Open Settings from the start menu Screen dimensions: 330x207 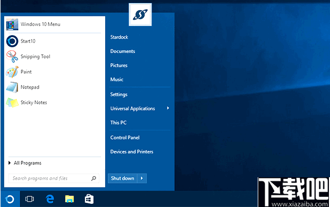119,94
